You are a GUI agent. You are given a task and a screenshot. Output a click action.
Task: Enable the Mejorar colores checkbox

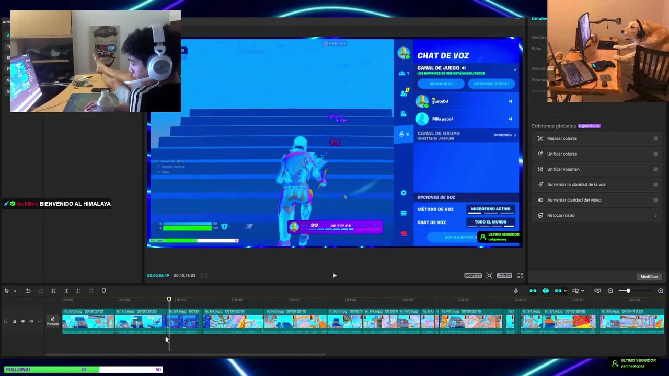(x=655, y=138)
